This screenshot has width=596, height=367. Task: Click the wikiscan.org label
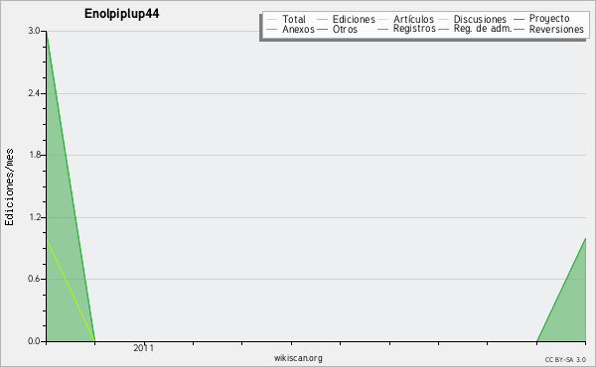click(x=298, y=358)
